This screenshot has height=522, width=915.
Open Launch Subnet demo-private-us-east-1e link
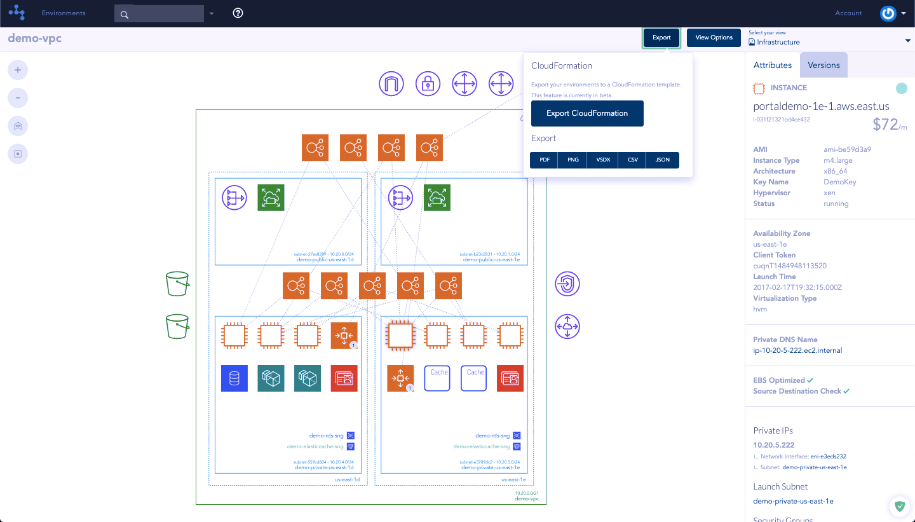[793, 501]
